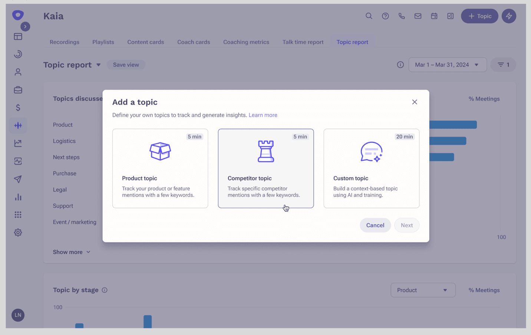The width and height of the screenshot is (531, 335).
Task: Select the Custom topic card
Action: (x=371, y=168)
